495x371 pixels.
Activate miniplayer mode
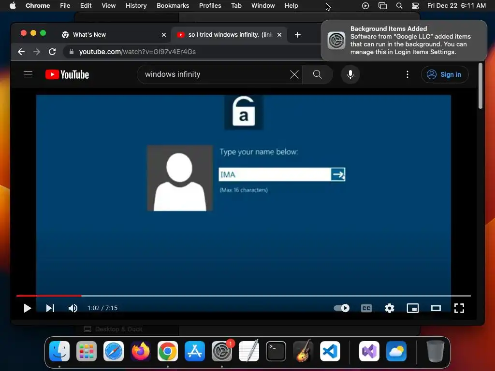pos(413,308)
